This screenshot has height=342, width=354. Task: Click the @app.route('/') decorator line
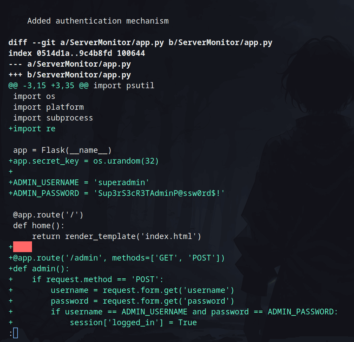[48, 215]
